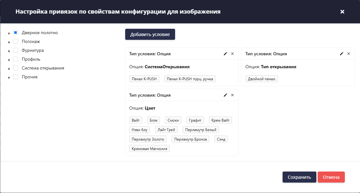
Task: Enable the Фурнитура checkbox
Action: (15, 50)
